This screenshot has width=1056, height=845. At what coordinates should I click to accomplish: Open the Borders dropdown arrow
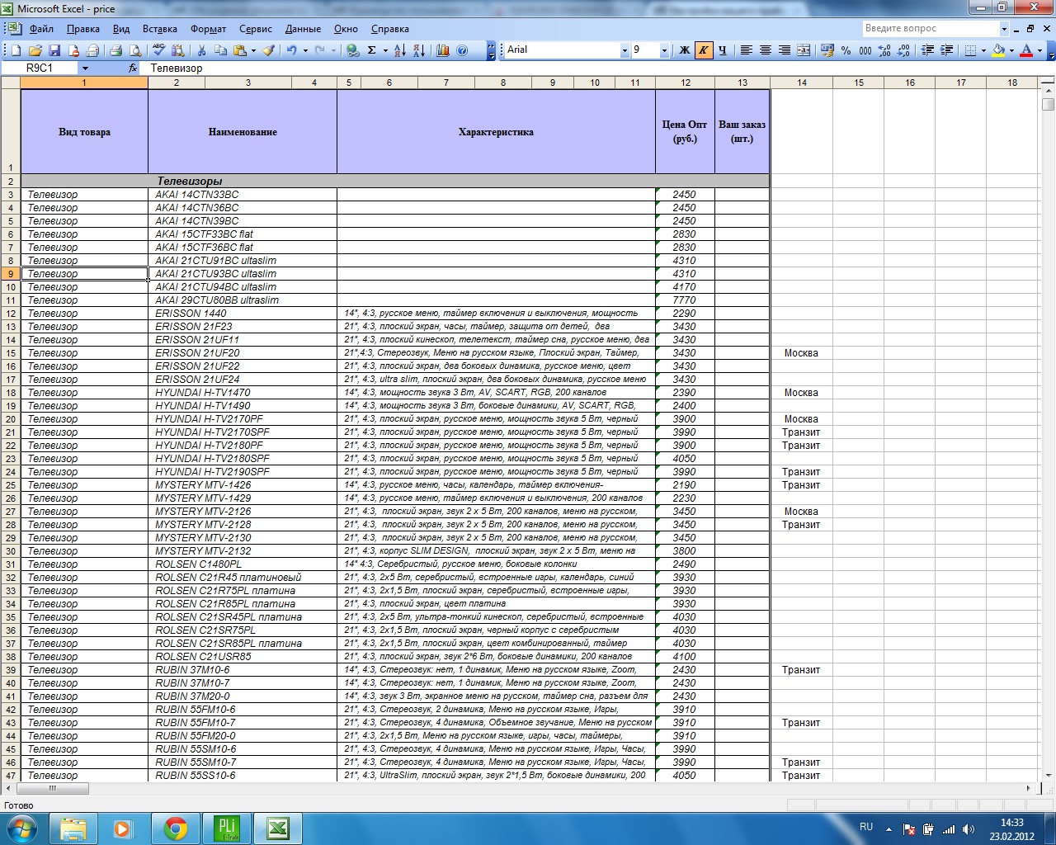click(x=983, y=50)
